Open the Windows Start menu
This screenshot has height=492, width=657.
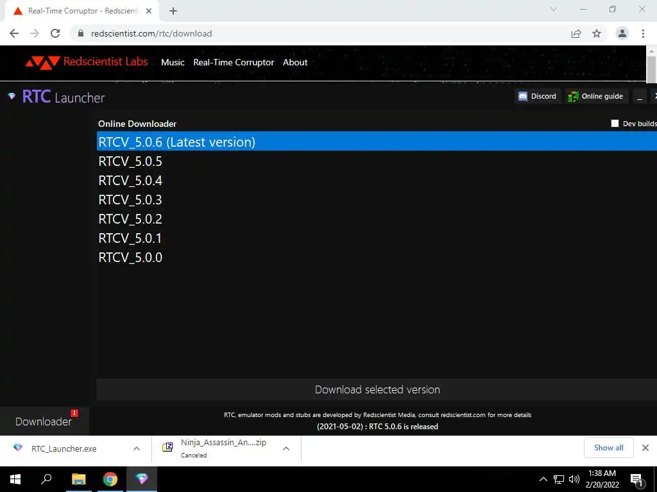15,479
